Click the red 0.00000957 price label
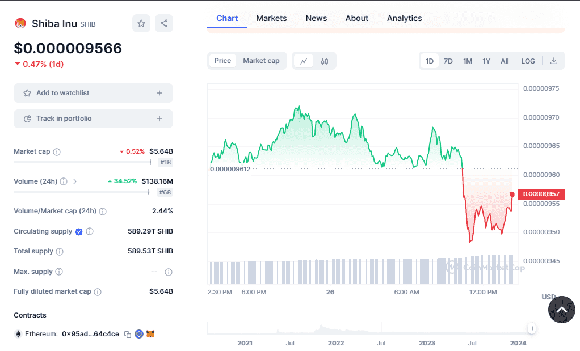 (541, 194)
